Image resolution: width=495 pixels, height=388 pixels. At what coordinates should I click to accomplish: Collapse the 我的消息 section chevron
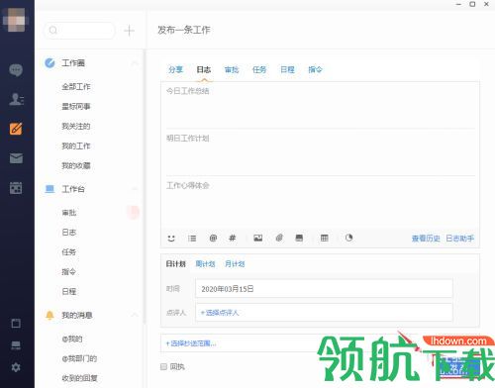(135, 315)
